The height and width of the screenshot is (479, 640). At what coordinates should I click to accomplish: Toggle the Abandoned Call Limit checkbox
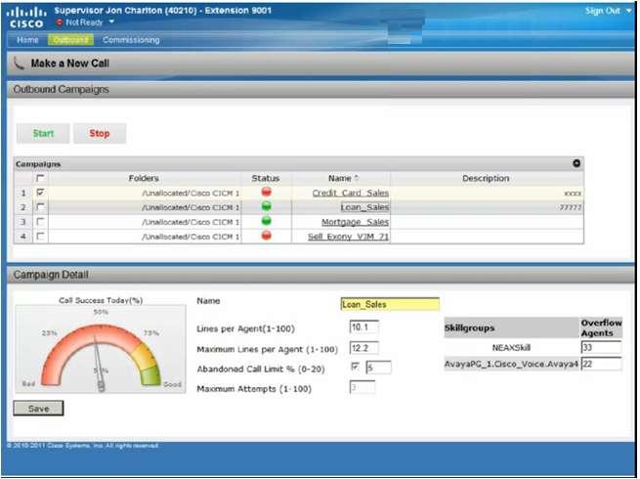click(x=355, y=367)
